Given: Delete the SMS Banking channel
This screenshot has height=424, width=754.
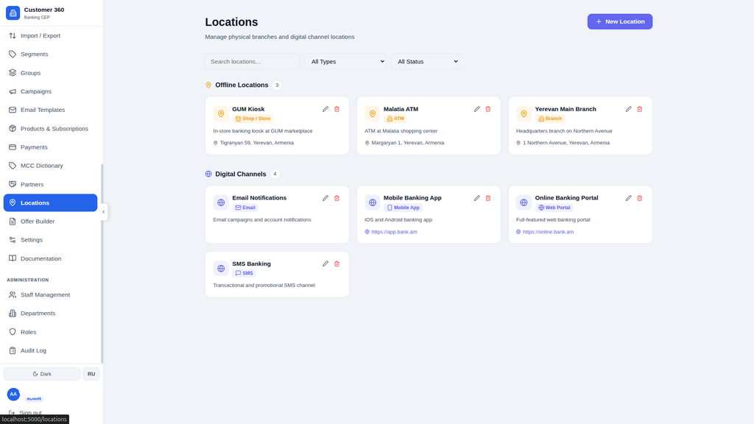Looking at the screenshot, I should (x=337, y=264).
